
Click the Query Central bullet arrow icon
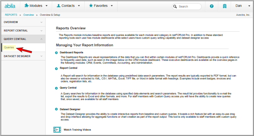pyautogui.click(x=56, y=88)
